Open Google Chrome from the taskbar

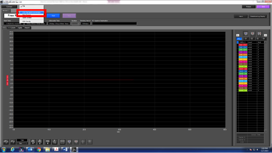[x=39, y=149]
